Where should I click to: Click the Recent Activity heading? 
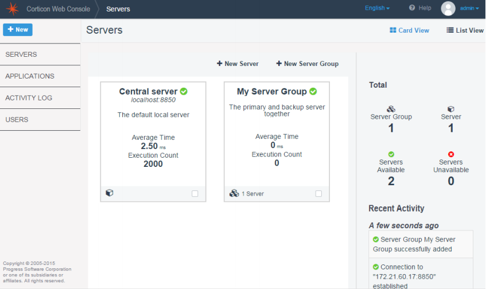tap(396, 208)
